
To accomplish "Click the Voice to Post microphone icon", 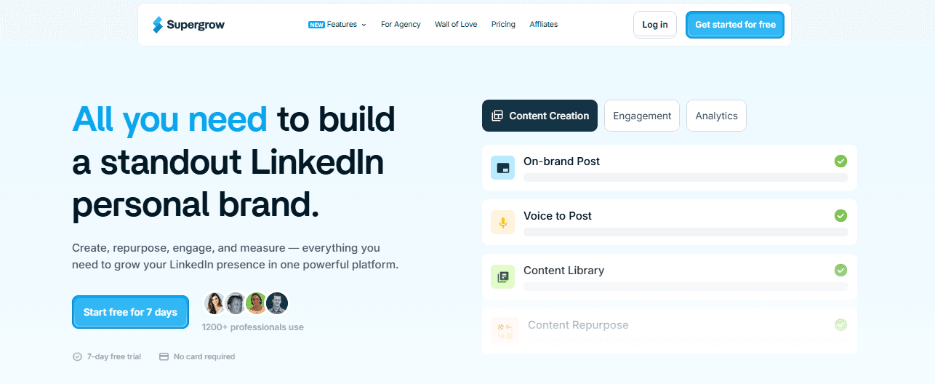I will click(x=502, y=223).
